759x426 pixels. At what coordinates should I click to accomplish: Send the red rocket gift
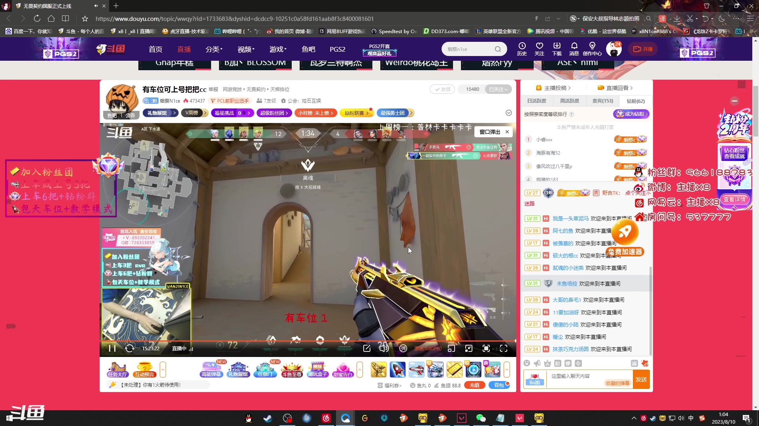(398, 370)
